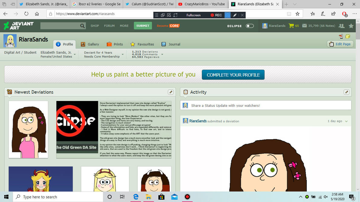Show hidden system tray icons
Image resolution: width=360 pixels, height=202 pixels.
point(300,197)
